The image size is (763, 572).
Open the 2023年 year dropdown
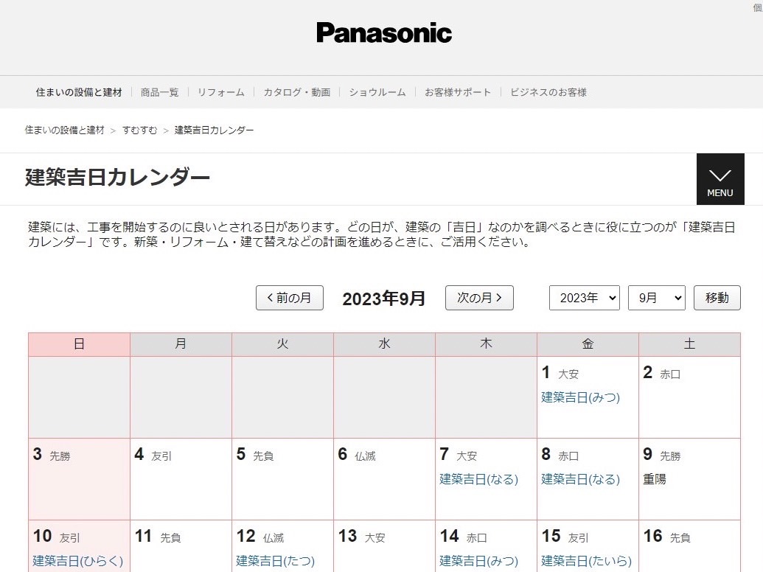(585, 298)
